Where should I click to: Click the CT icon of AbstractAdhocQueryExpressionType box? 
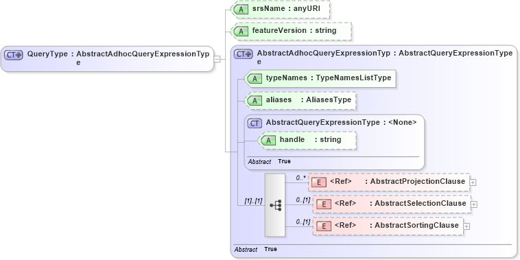click(x=244, y=54)
